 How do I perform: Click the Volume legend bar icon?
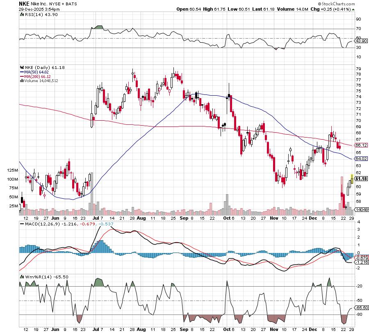[21, 81]
